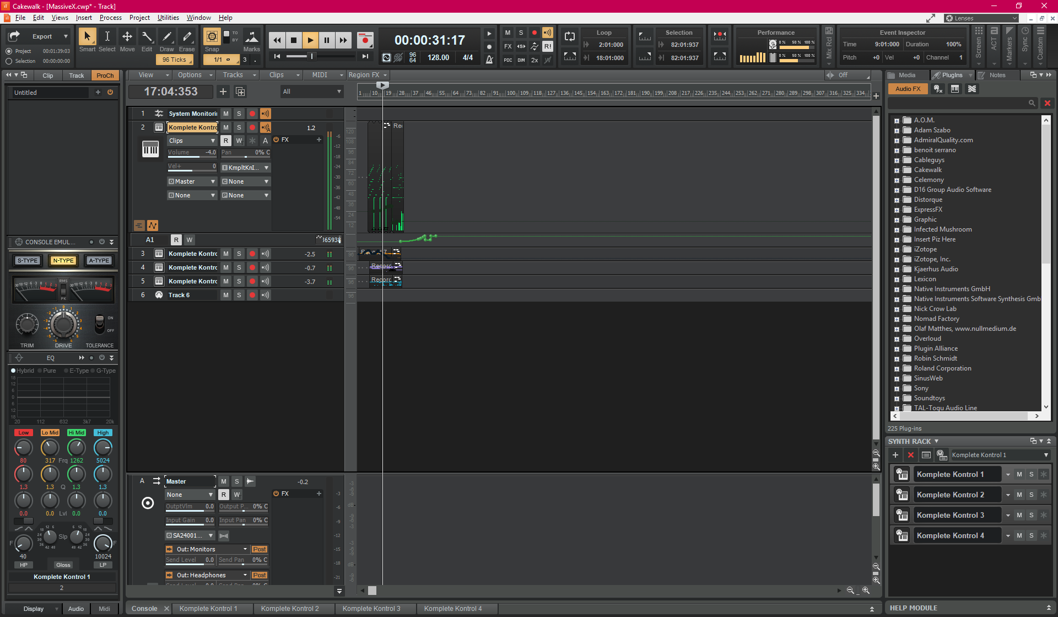Enable N-TYPE console emulation mode
The width and height of the screenshot is (1058, 617).
pos(63,260)
